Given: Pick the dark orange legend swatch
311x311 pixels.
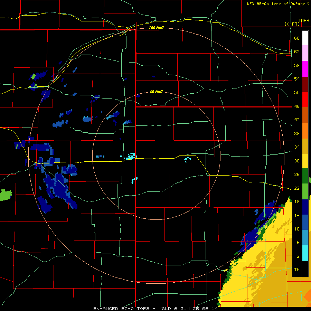Looking at the screenshot, I should point(305,115).
